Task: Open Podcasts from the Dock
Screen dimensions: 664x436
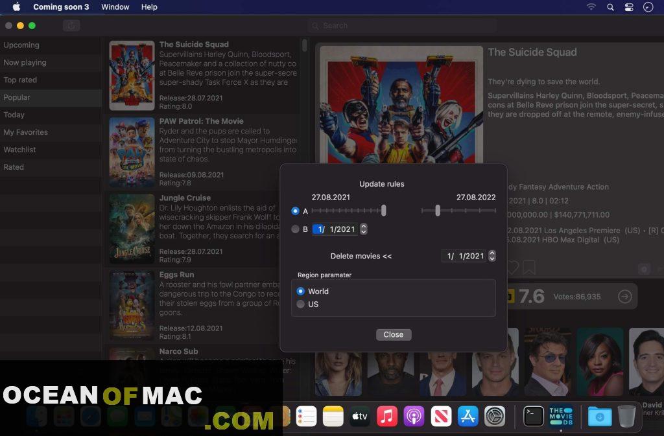Action: (414, 417)
